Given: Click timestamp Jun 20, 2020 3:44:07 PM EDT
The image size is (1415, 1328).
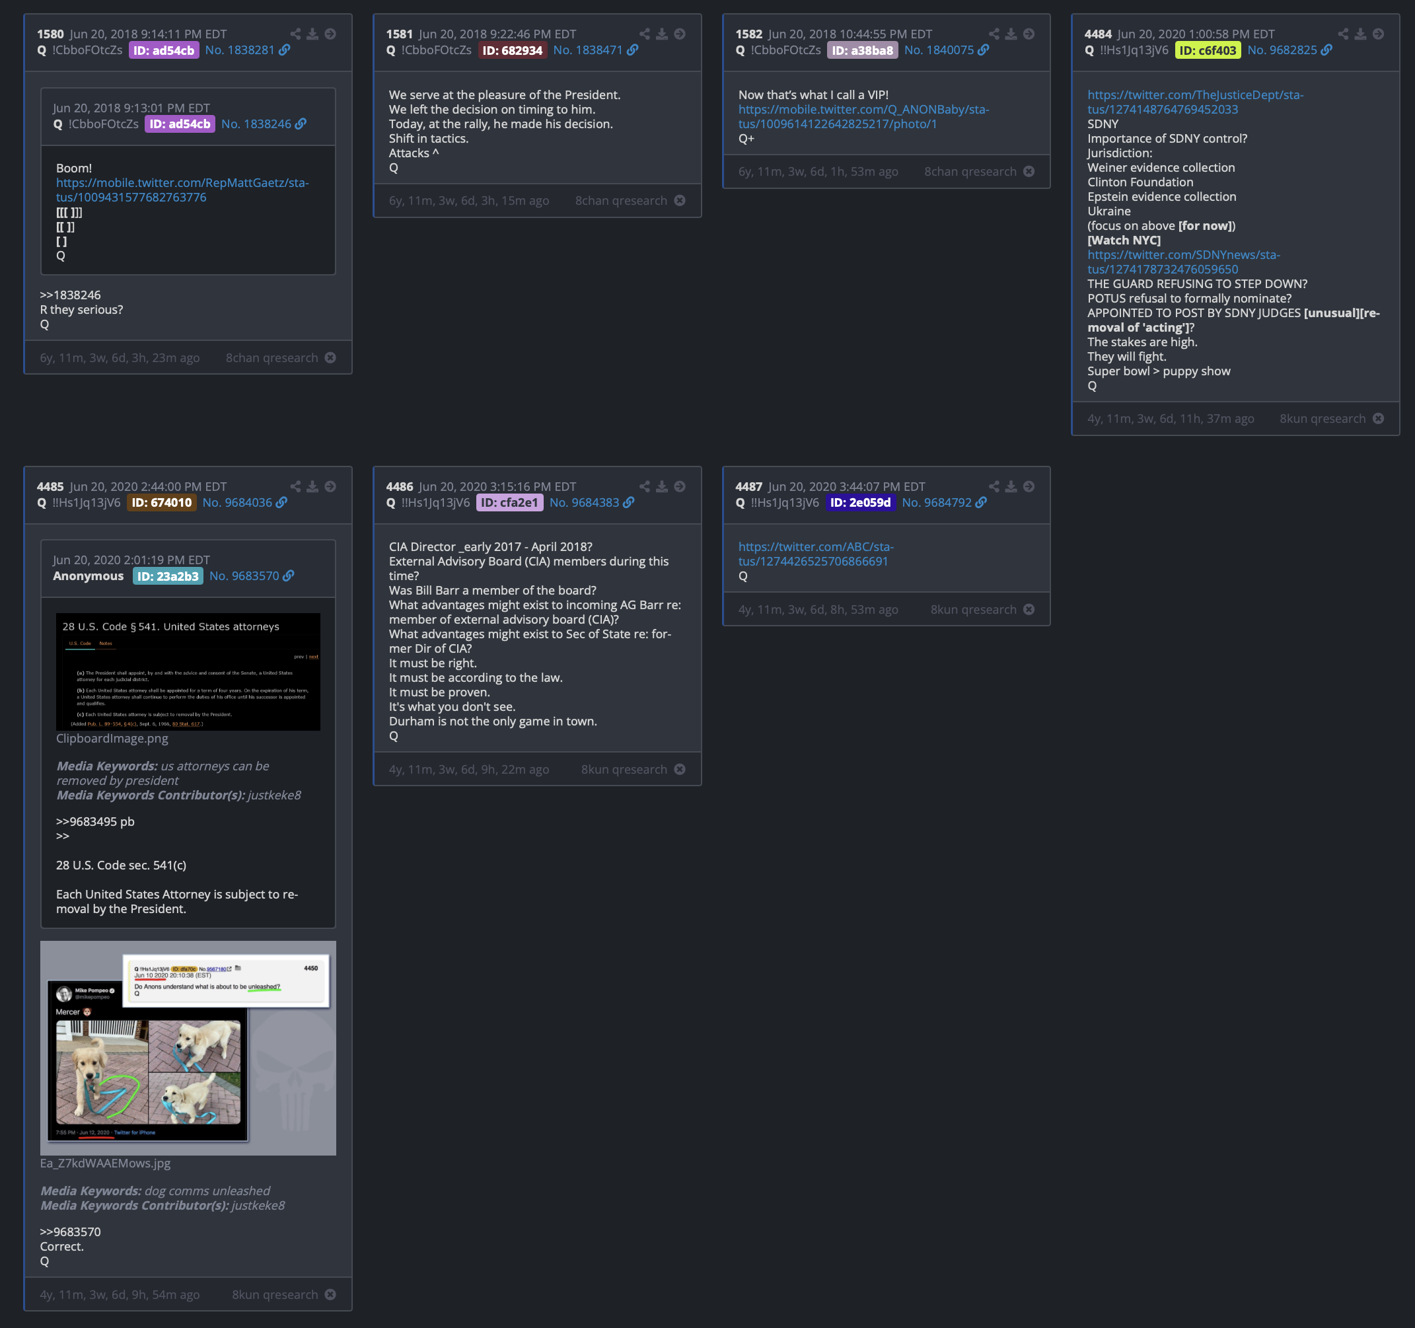Looking at the screenshot, I should pos(847,487).
